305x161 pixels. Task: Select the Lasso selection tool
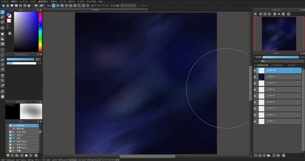[2, 55]
